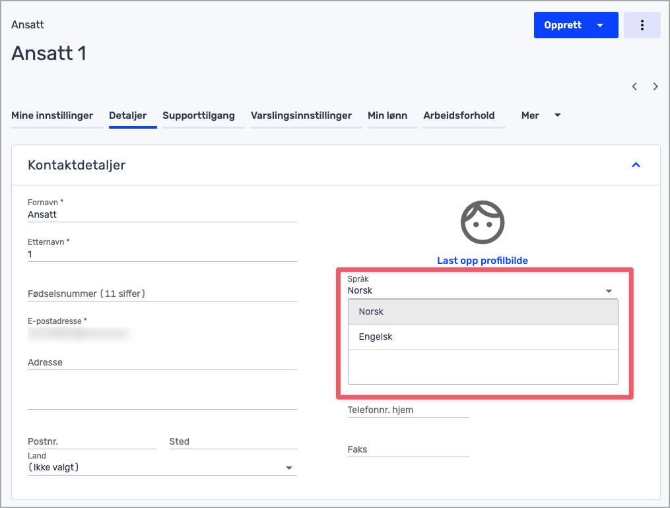The image size is (670, 508).
Task: Click the three-dot more options button
Action: [642, 25]
